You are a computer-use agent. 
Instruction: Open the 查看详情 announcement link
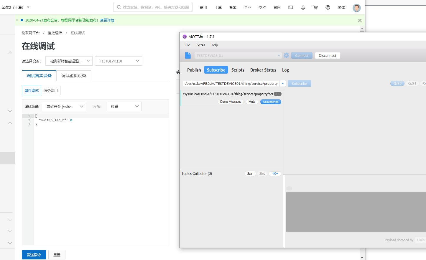click(107, 20)
